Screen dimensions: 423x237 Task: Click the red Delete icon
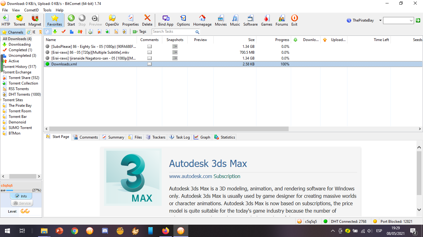click(147, 20)
